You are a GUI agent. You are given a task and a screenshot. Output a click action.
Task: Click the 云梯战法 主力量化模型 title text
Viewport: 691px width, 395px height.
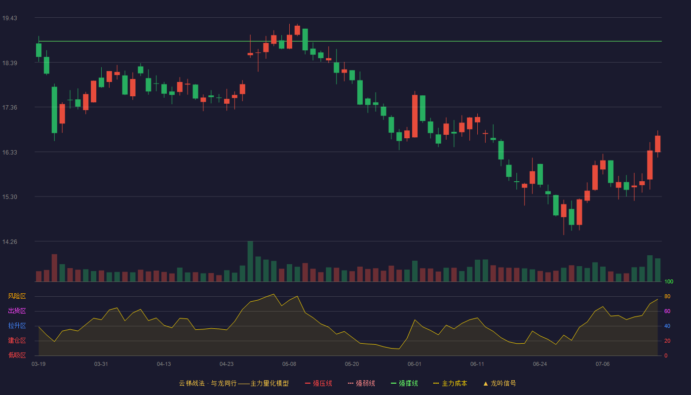(233, 383)
